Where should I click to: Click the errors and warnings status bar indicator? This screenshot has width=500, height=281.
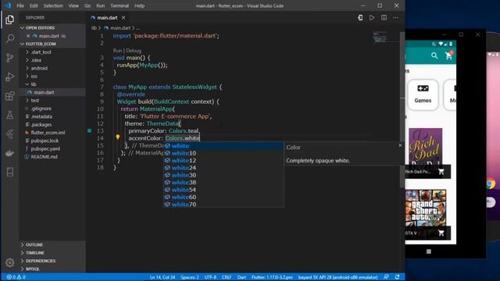pos(16,277)
